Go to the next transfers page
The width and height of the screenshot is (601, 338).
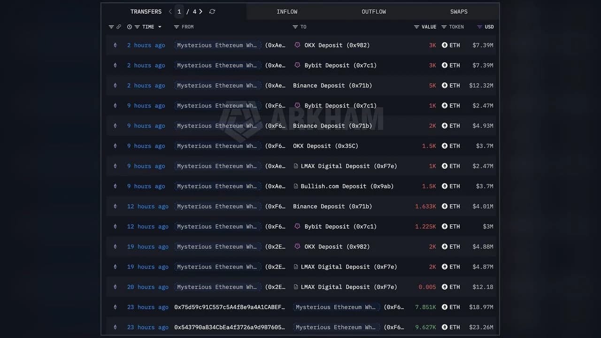click(201, 12)
